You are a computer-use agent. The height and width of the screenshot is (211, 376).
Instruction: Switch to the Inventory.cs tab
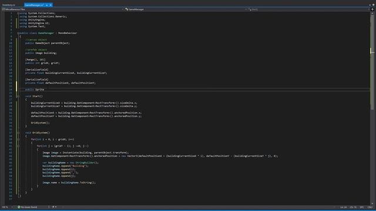(9, 5)
